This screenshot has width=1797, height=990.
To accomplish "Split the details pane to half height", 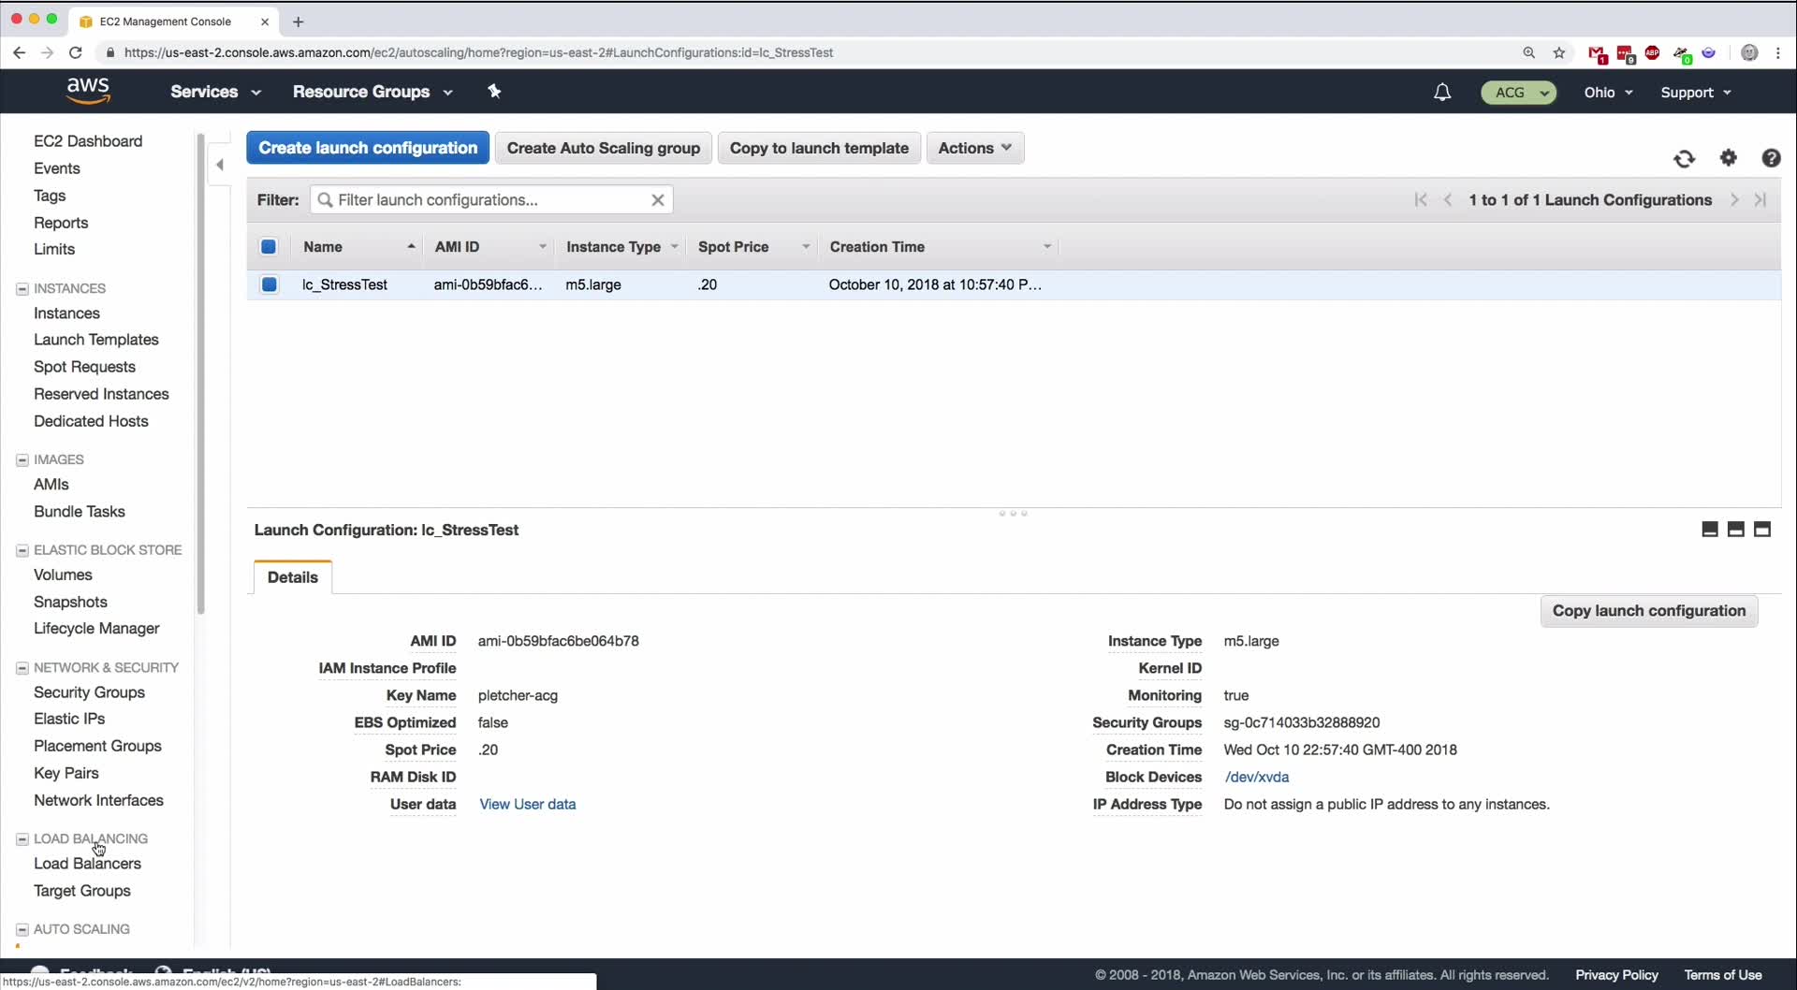I will pos(1736,530).
